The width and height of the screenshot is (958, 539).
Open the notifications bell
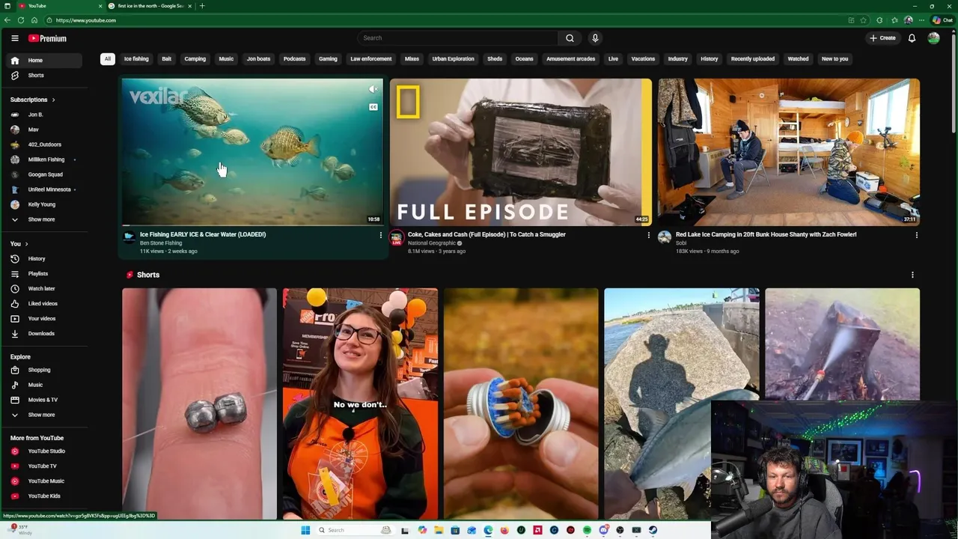912,38
